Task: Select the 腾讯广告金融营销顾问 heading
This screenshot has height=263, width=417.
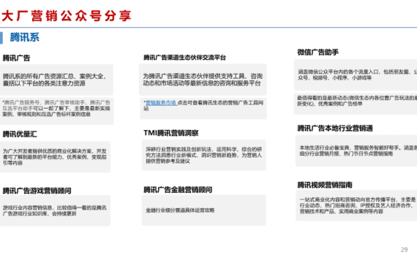Action: [x=178, y=190]
